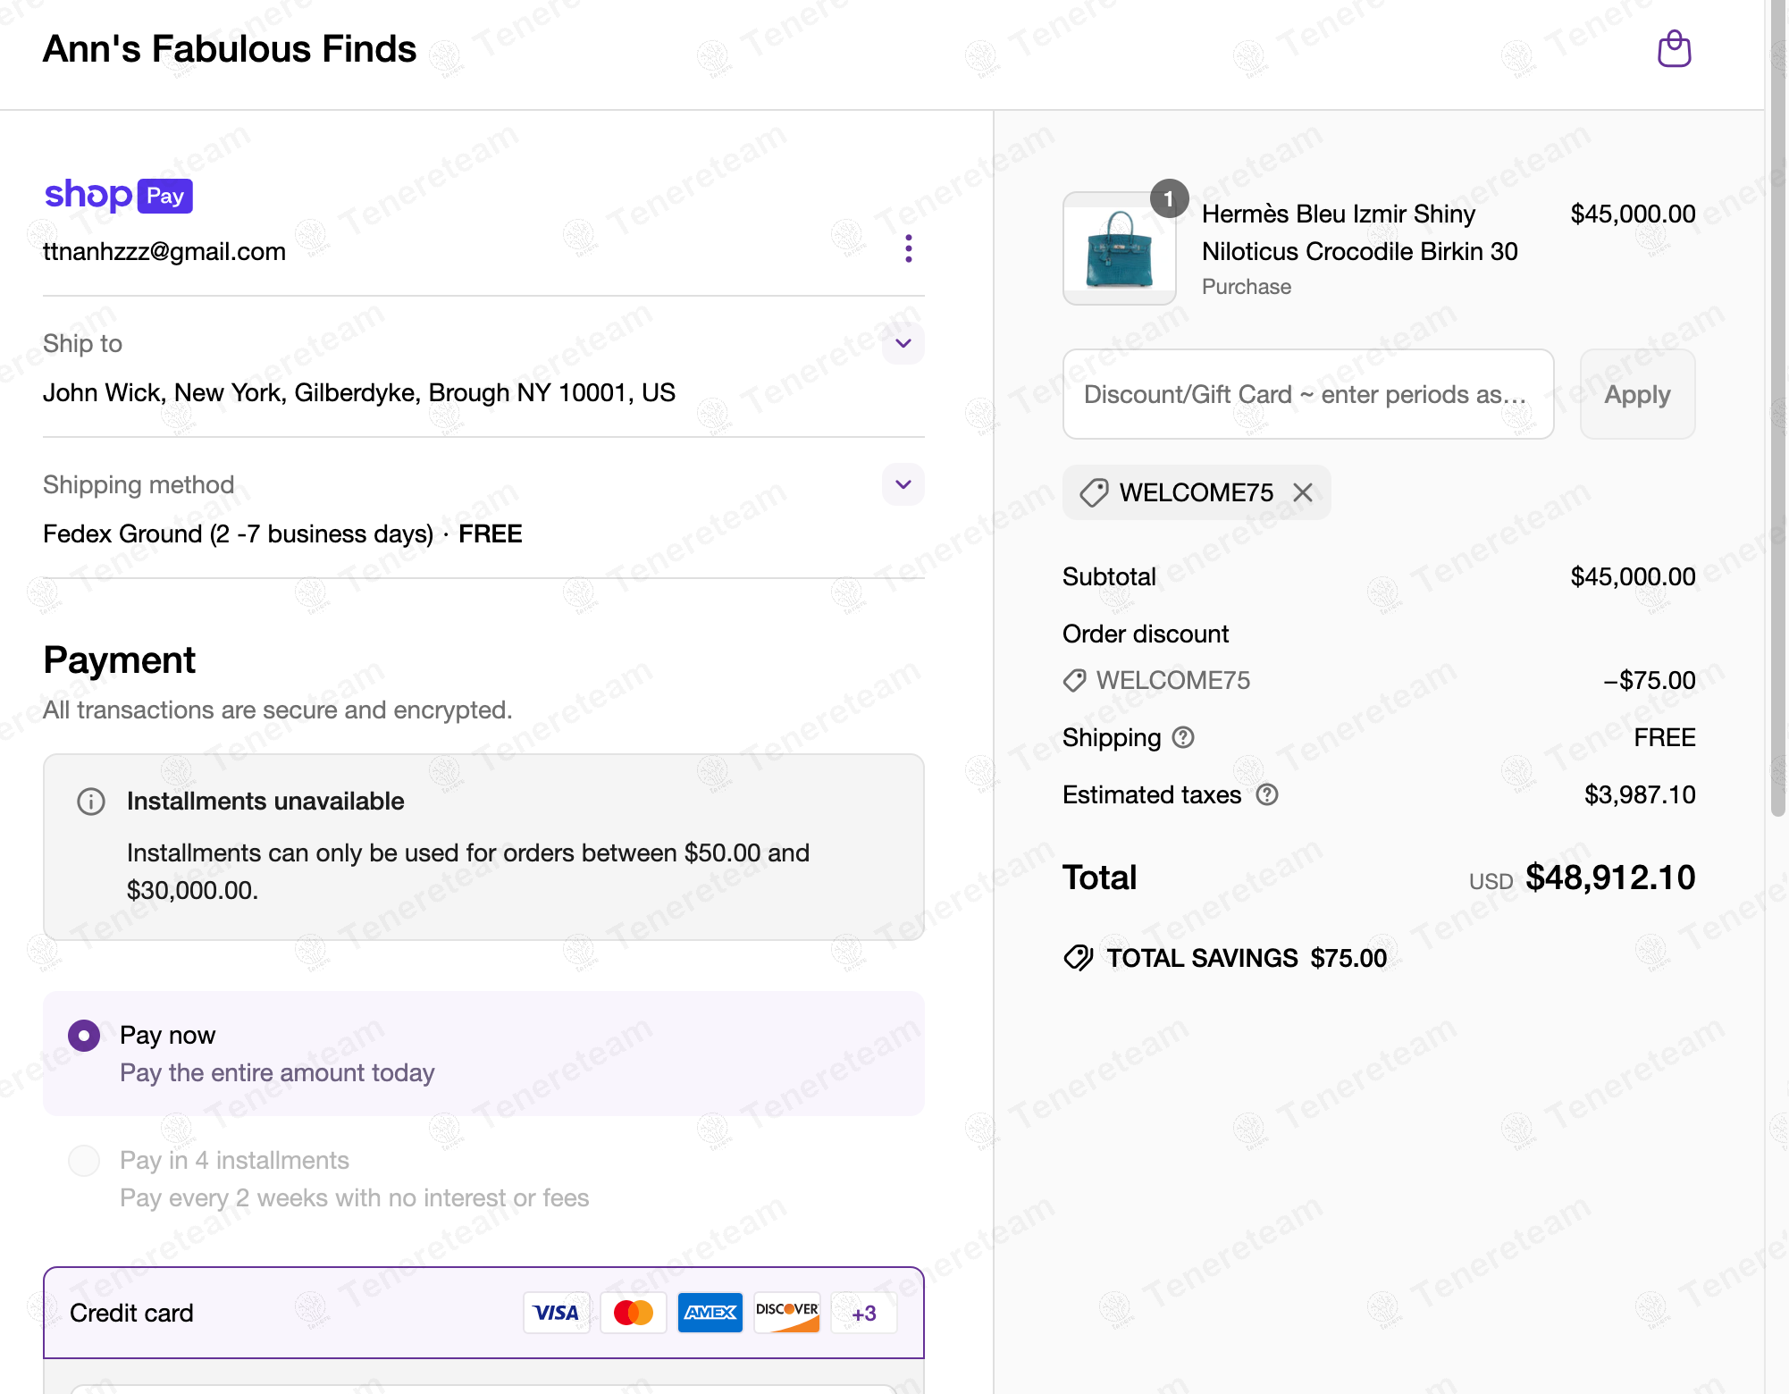
Task: Click the John Wick shipping address text
Action: click(x=359, y=392)
